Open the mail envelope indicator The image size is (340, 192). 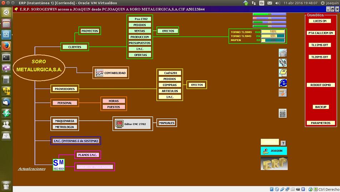click(270, 3)
